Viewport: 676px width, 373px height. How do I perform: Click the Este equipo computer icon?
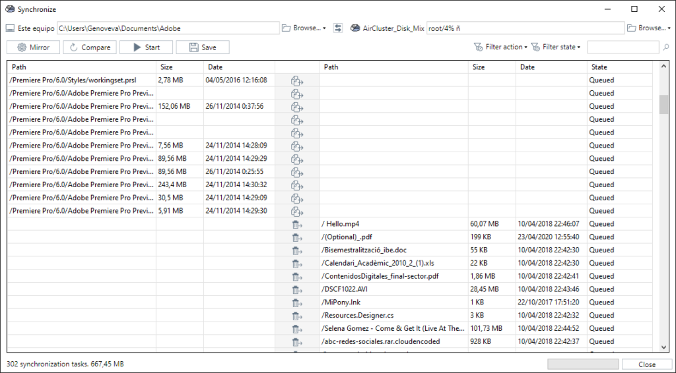pyautogui.click(x=10, y=28)
